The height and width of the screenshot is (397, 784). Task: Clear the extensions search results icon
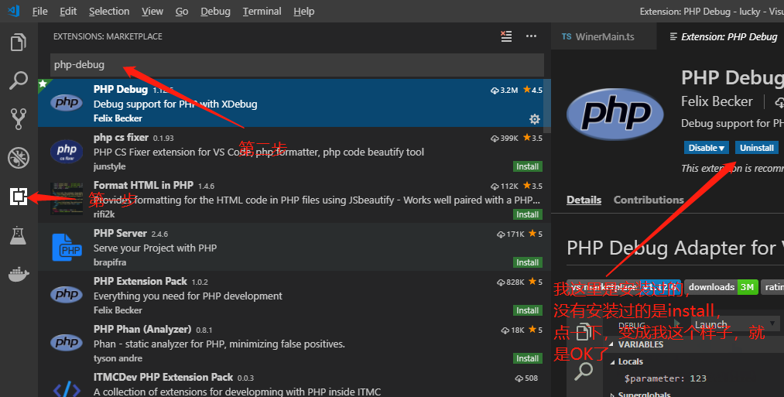[506, 36]
